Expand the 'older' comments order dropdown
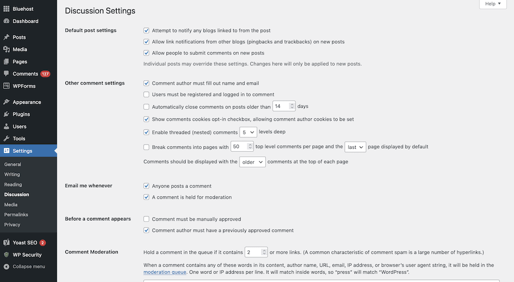This screenshot has height=282, width=514. point(252,162)
